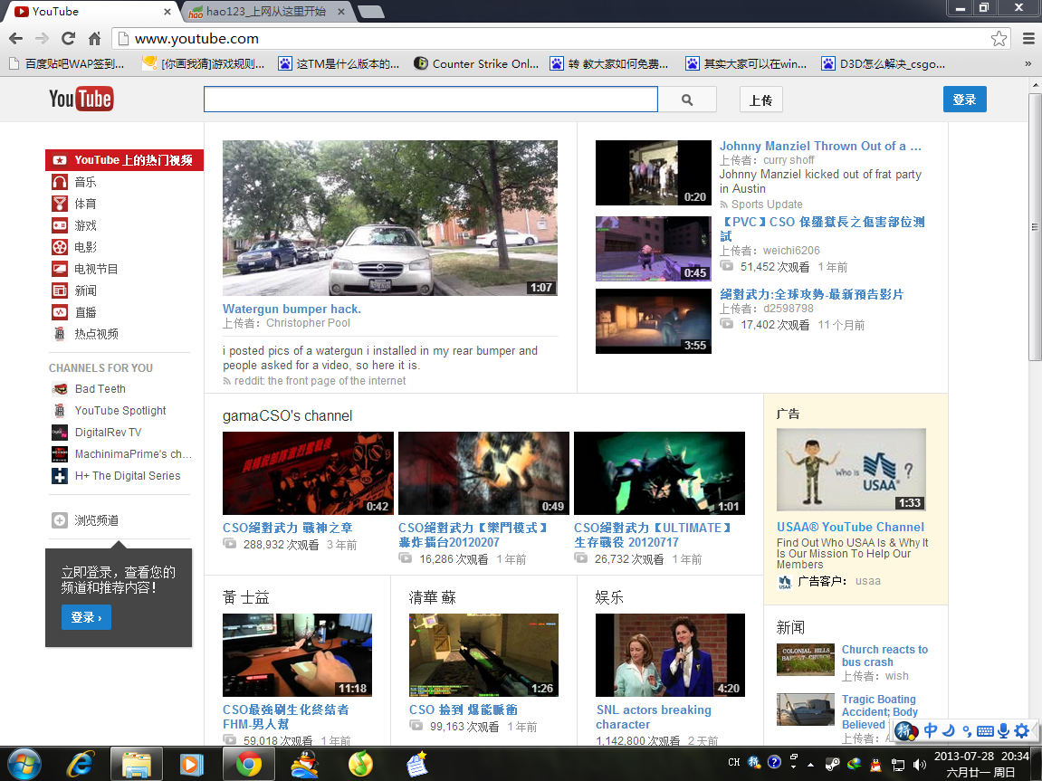Open the Bad Teeth channel
The height and width of the screenshot is (781, 1042).
pyautogui.click(x=100, y=388)
